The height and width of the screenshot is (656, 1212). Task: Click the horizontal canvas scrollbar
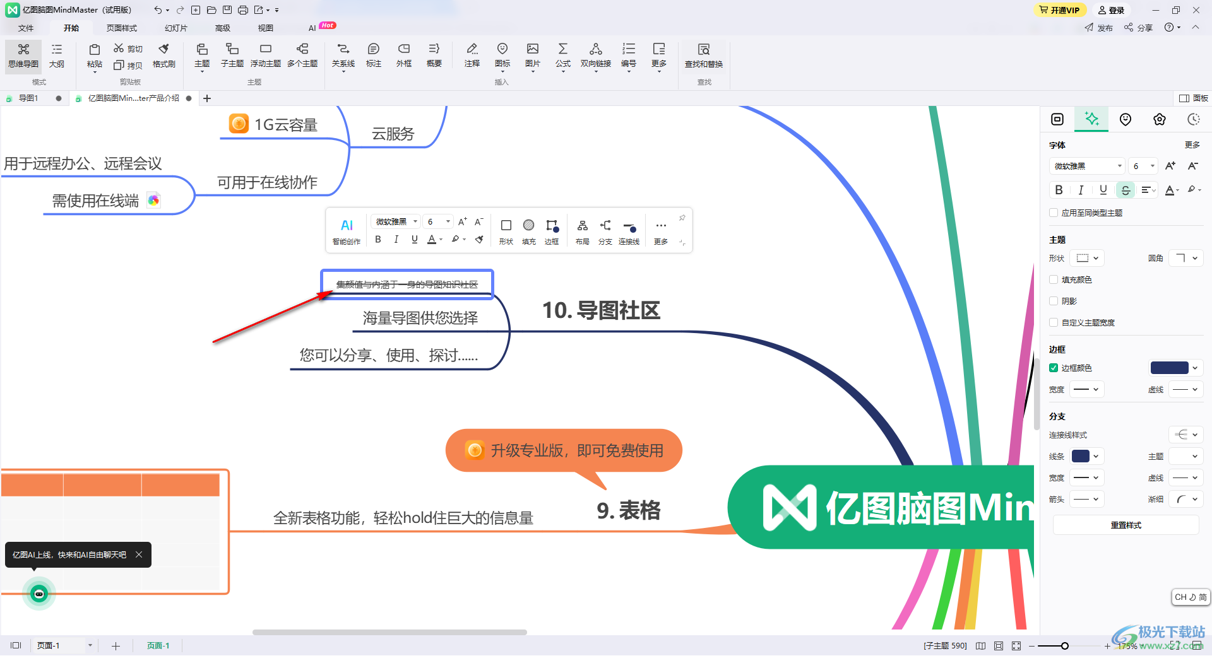click(x=389, y=632)
